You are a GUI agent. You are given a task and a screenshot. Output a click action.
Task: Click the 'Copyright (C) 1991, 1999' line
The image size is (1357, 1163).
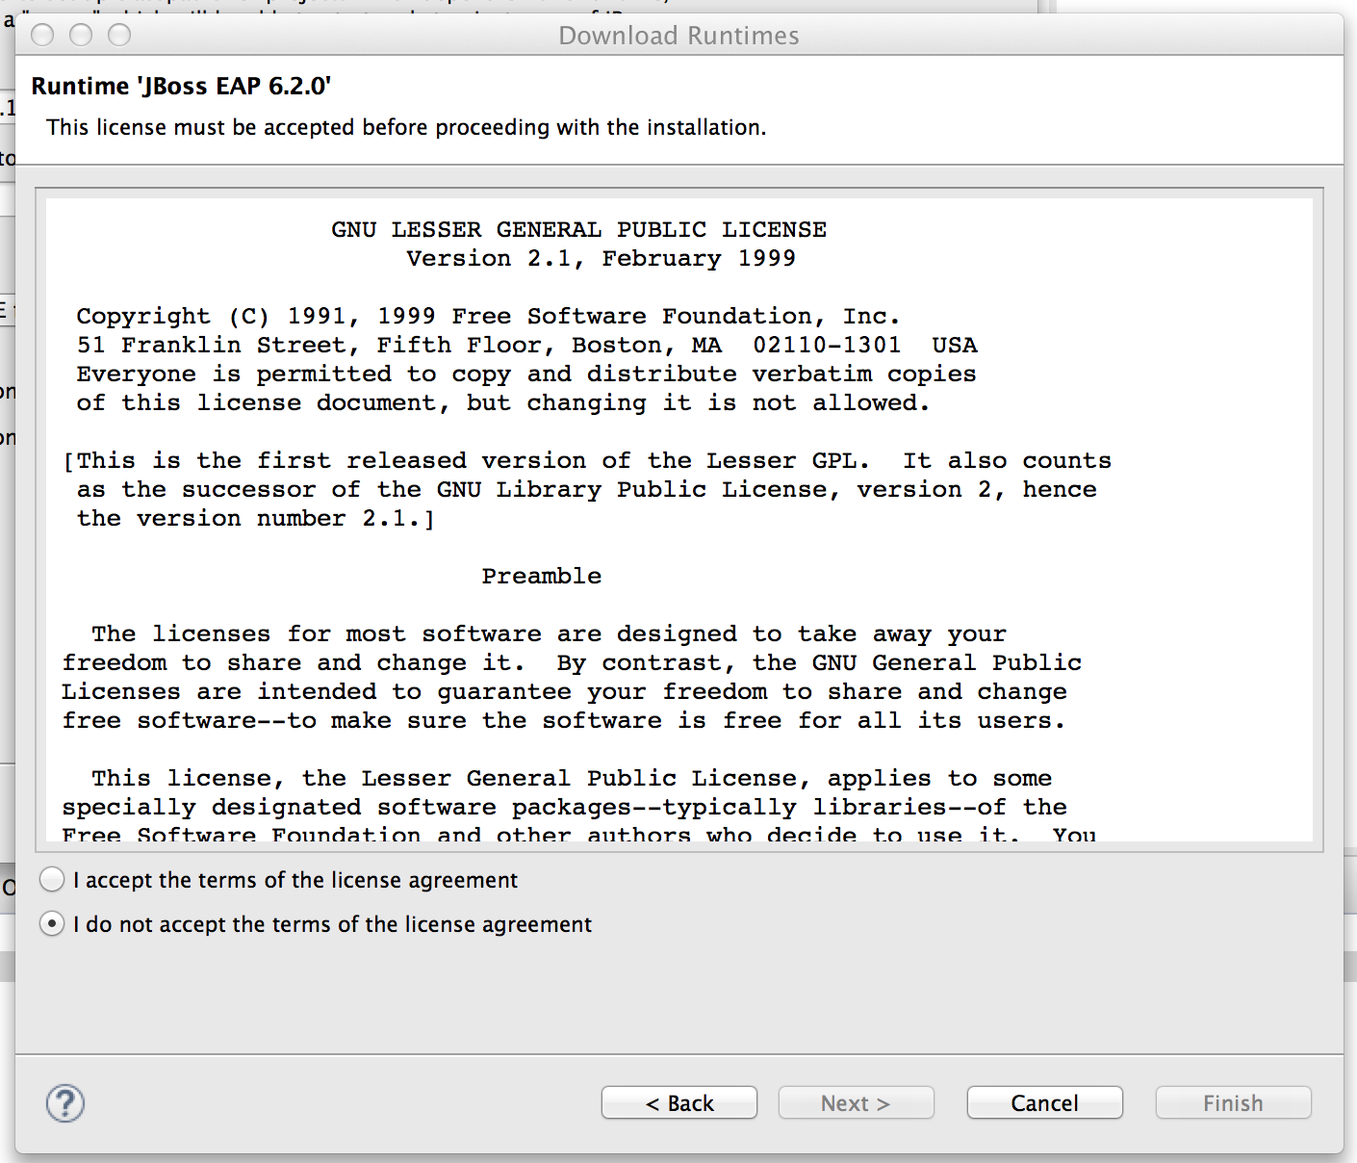489,317
